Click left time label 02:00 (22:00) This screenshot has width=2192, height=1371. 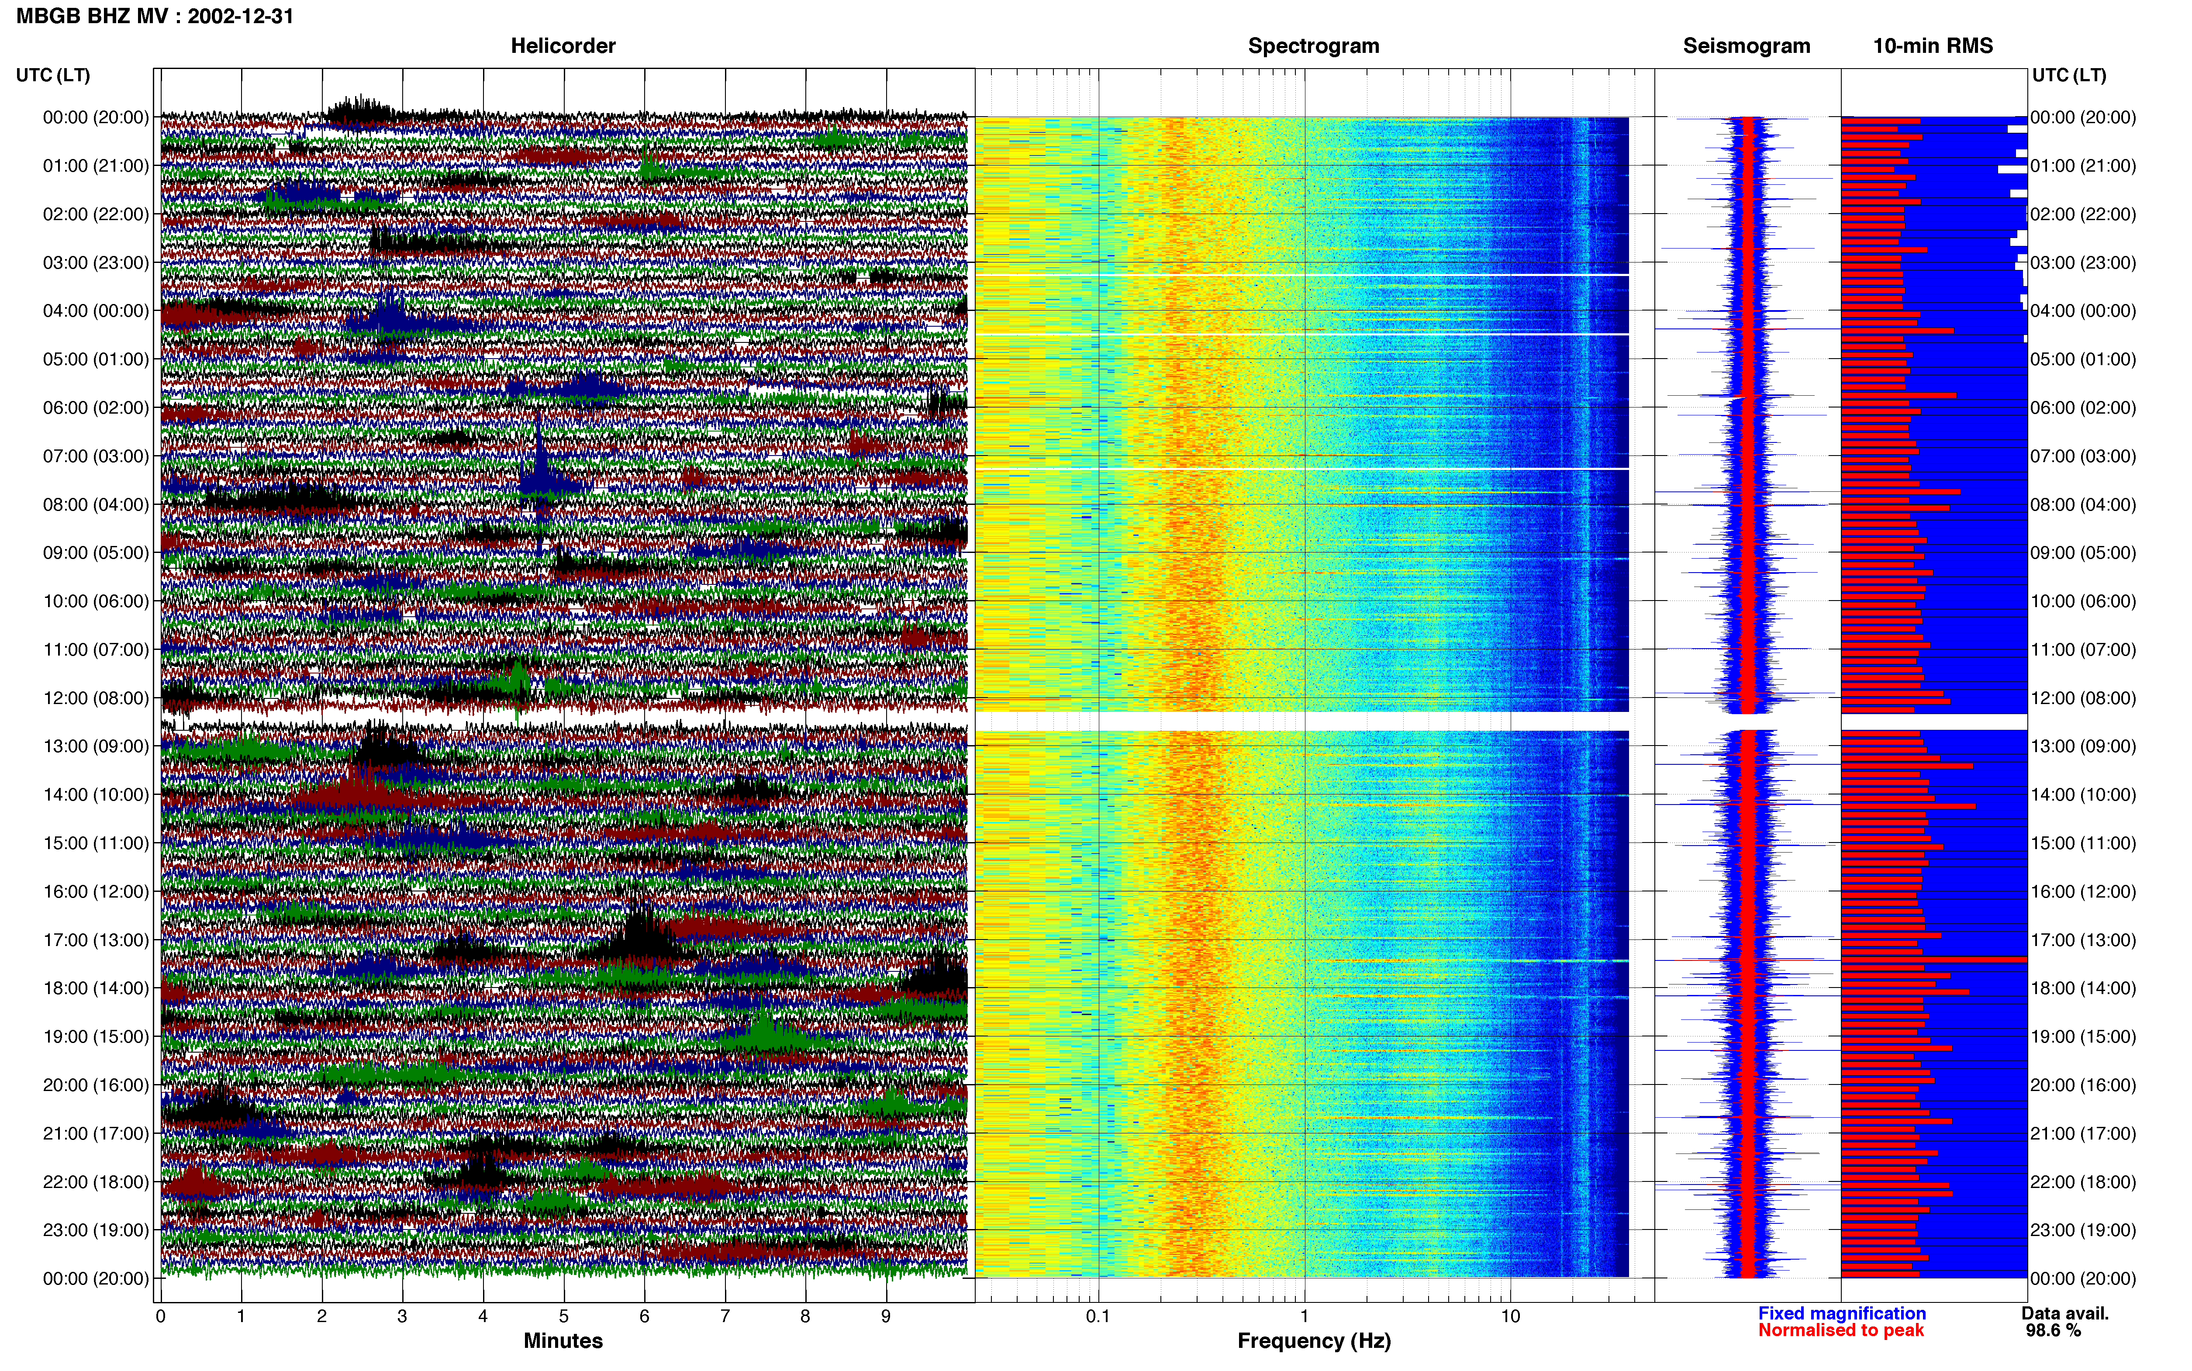[96, 214]
